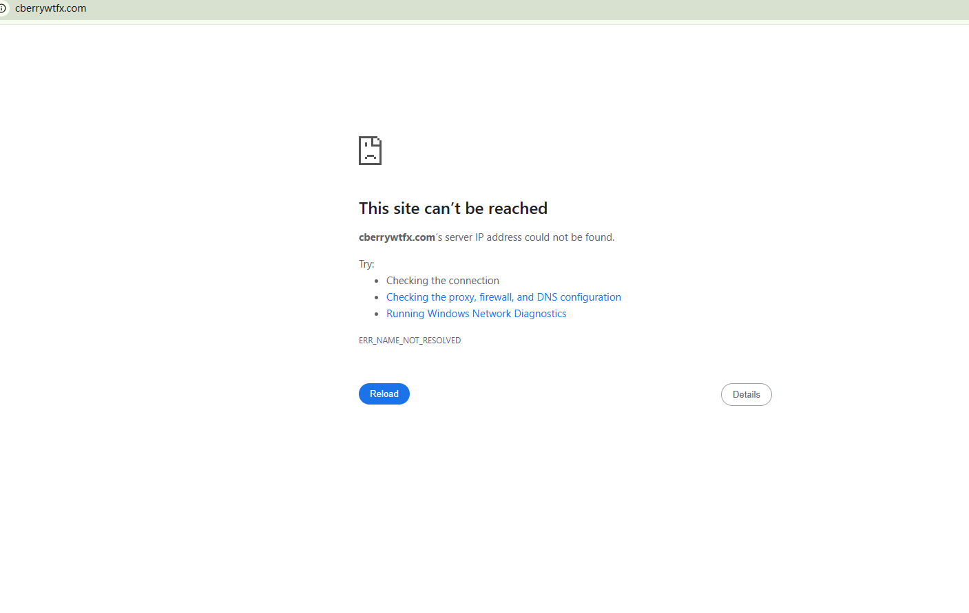Click the bold cberrywtfx.com in the error message
969x613 pixels.
(397, 237)
